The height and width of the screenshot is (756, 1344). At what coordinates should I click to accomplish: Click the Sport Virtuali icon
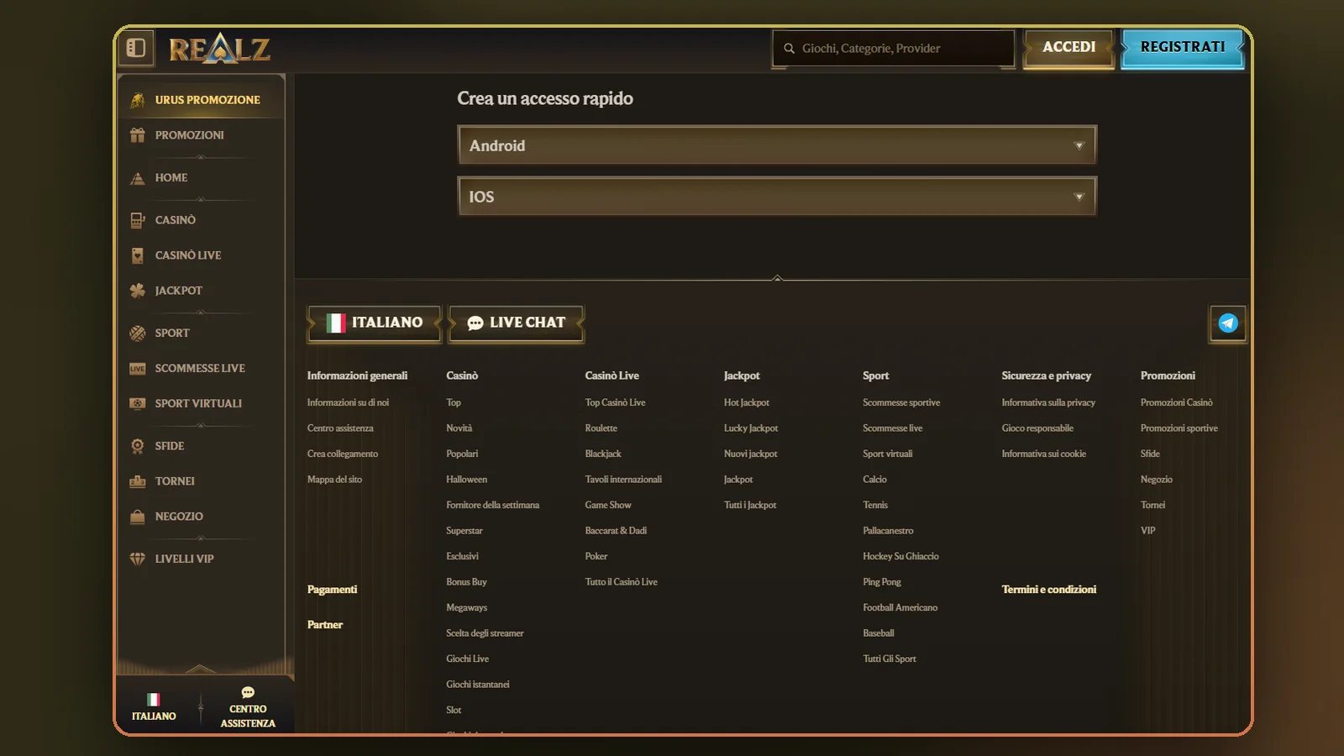(x=138, y=404)
